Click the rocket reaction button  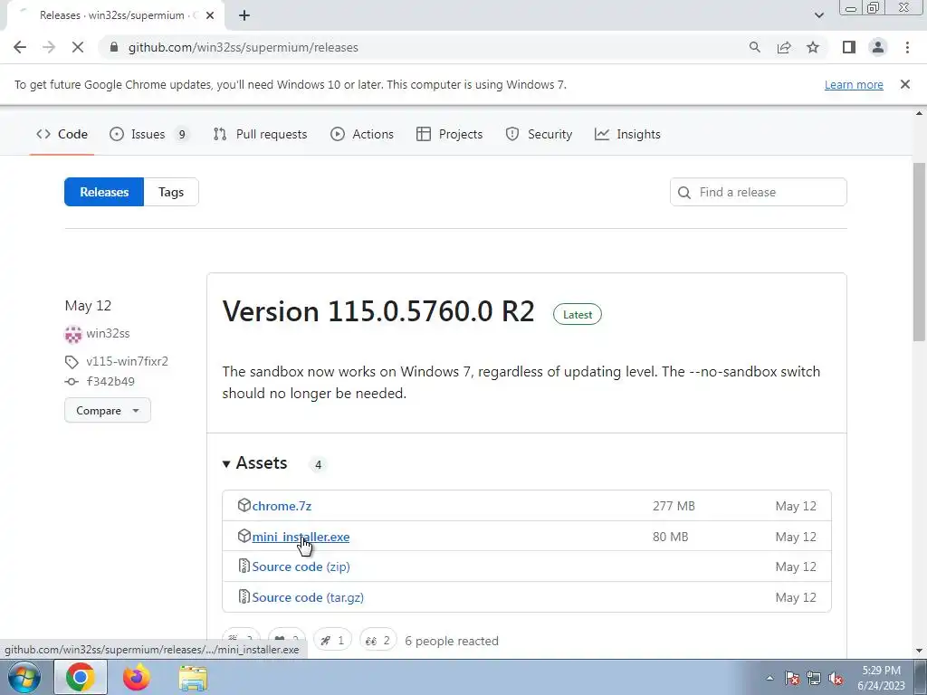tap(332, 640)
